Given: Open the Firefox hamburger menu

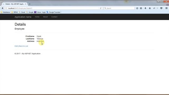Looking at the screenshot, I should 166,8.
